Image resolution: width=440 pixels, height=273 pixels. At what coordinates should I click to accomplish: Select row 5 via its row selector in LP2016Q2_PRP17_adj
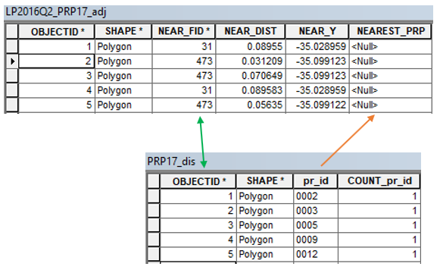12,105
